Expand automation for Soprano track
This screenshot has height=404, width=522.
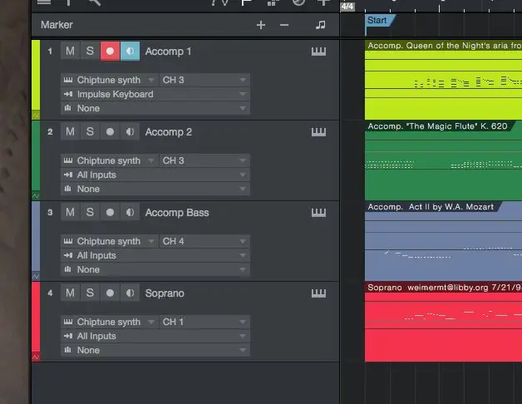point(36,357)
